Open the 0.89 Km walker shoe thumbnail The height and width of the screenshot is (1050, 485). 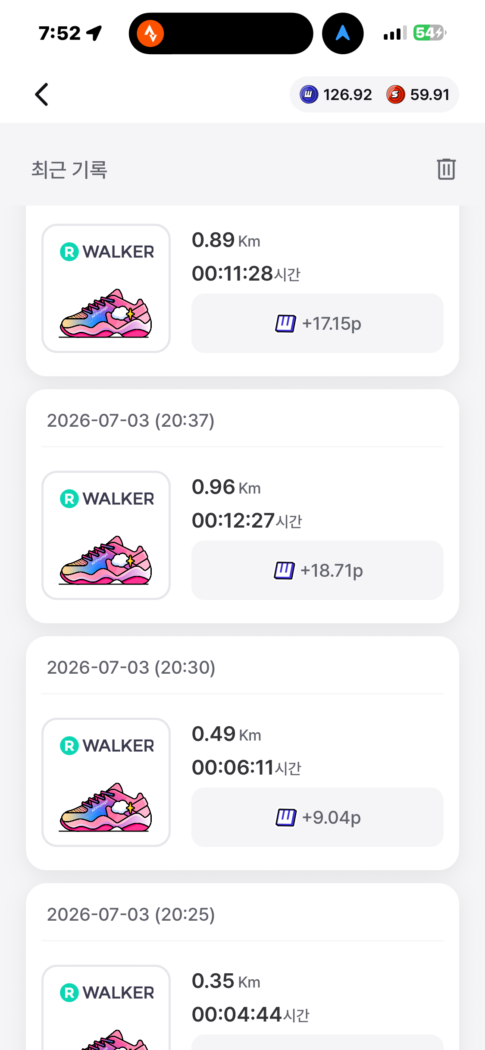[x=106, y=288]
